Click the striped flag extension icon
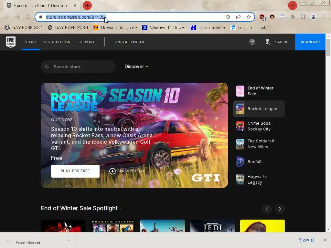The width and height of the screenshot is (331, 248). click(283, 17)
